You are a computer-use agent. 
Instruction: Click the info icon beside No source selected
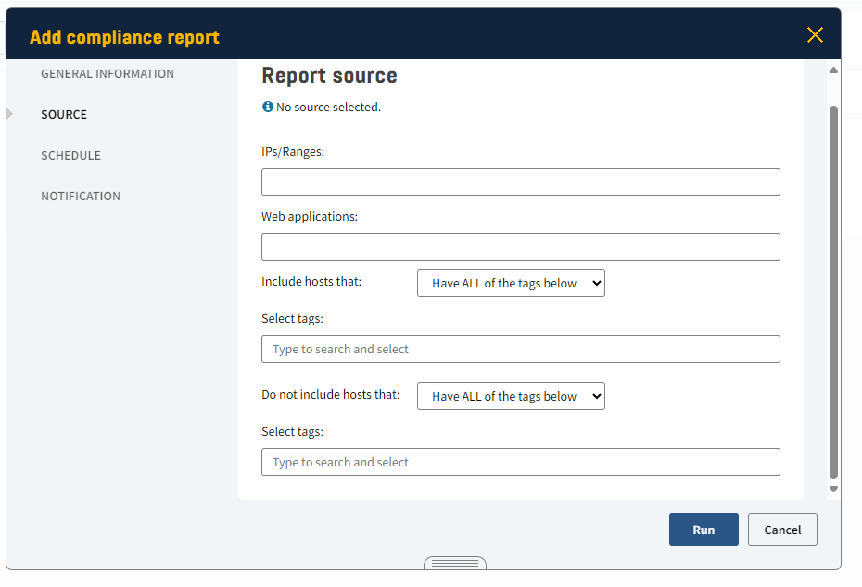click(268, 108)
